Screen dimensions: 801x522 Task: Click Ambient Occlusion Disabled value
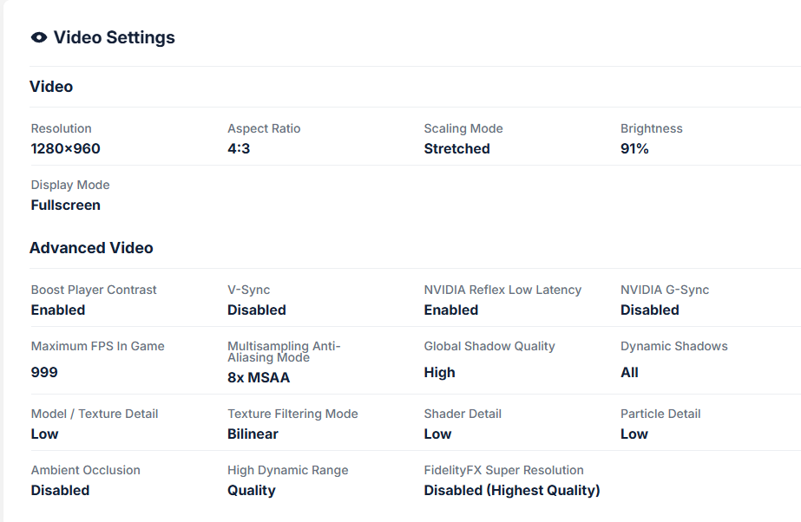point(60,490)
